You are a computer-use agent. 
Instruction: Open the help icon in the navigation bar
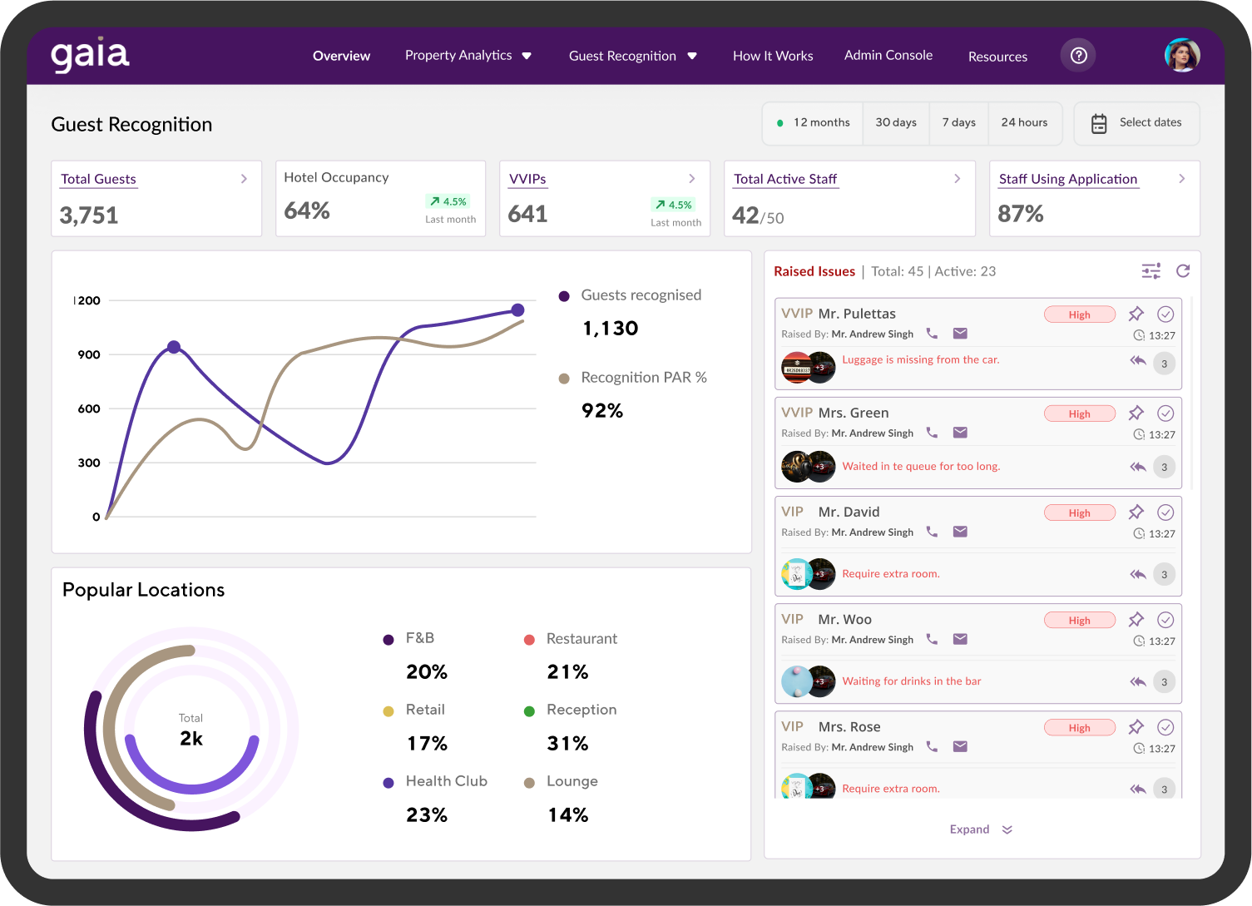[x=1078, y=56]
